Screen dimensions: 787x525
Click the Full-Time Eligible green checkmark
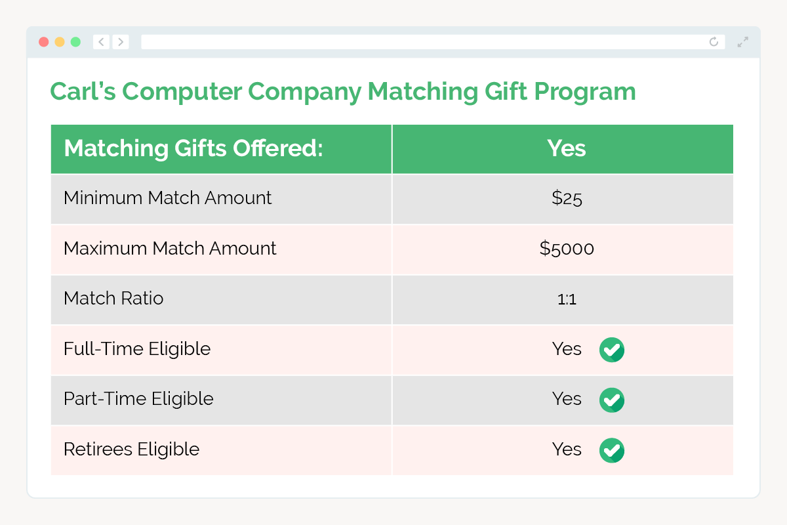[612, 350]
